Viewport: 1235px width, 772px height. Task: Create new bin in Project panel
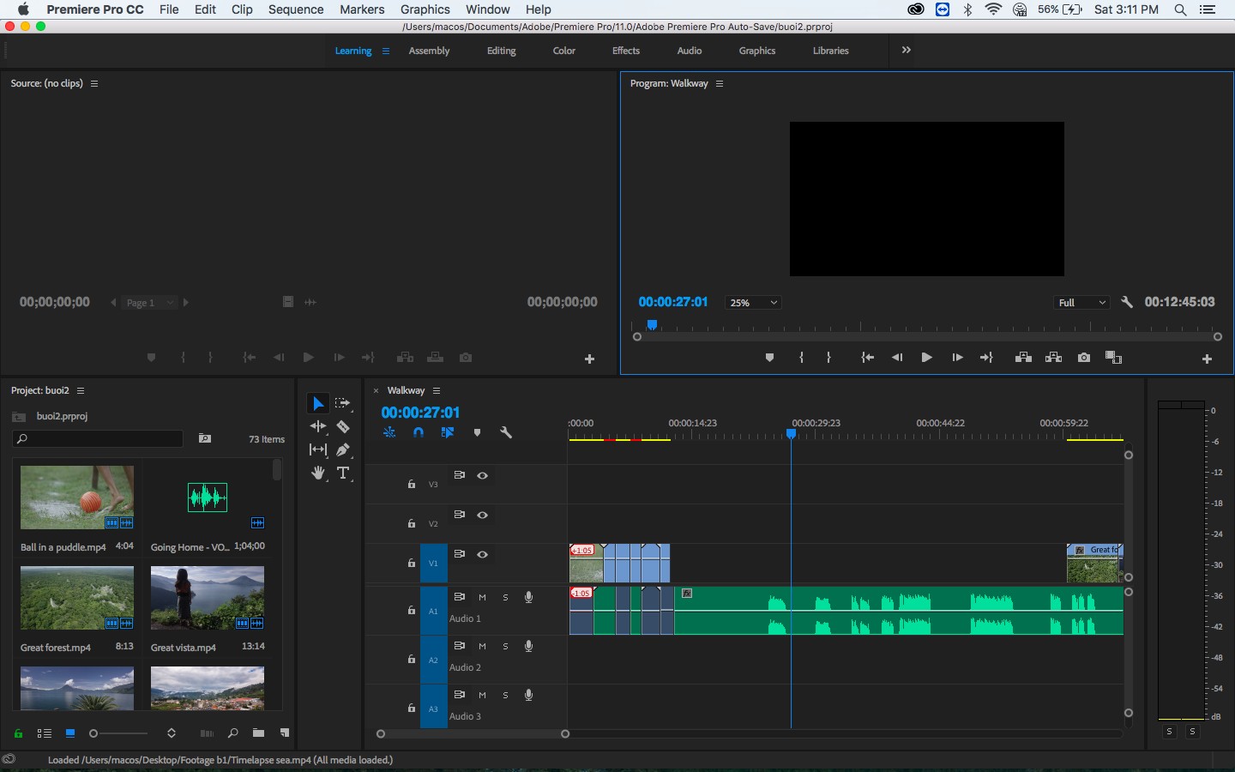258,733
